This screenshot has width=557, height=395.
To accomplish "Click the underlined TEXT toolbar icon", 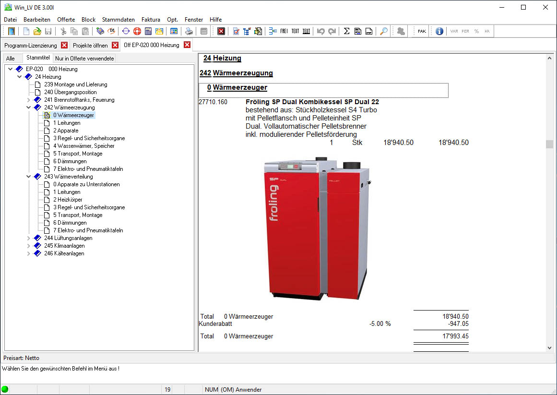I will [306, 31].
